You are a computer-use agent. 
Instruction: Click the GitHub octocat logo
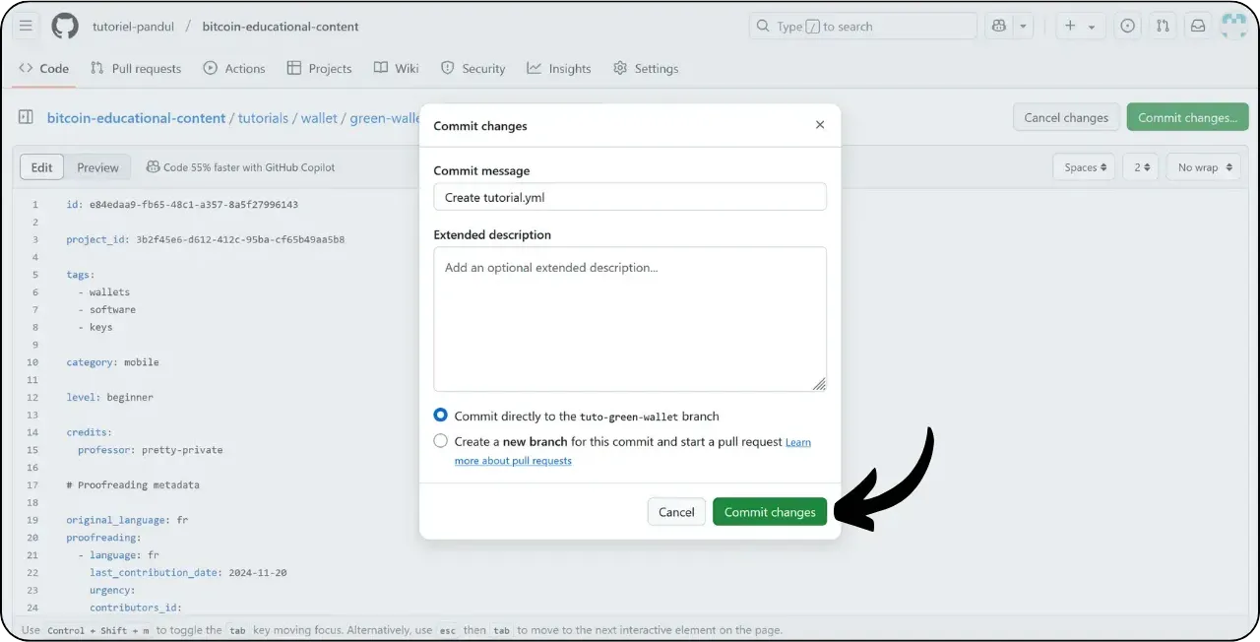coord(65,27)
